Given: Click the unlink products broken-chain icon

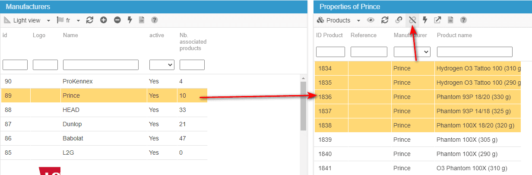Looking at the screenshot, I should click(x=412, y=20).
